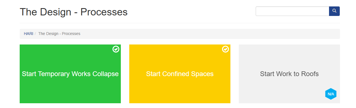This screenshot has width=356, height=108.
Task: Click the 'Start Work to Roofs' label text
Action: [289, 74]
